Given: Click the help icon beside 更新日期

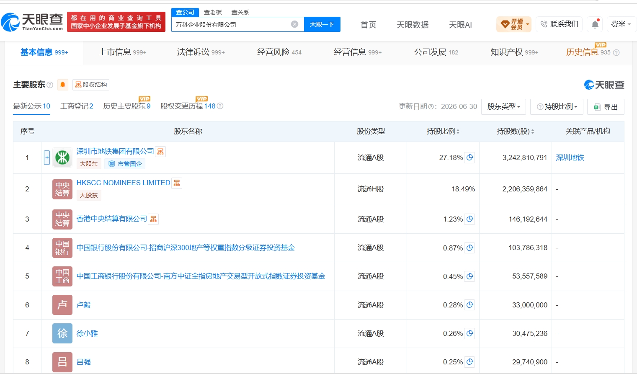Looking at the screenshot, I should point(431,107).
